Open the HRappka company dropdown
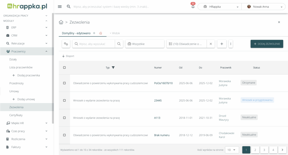 tap(220, 7)
